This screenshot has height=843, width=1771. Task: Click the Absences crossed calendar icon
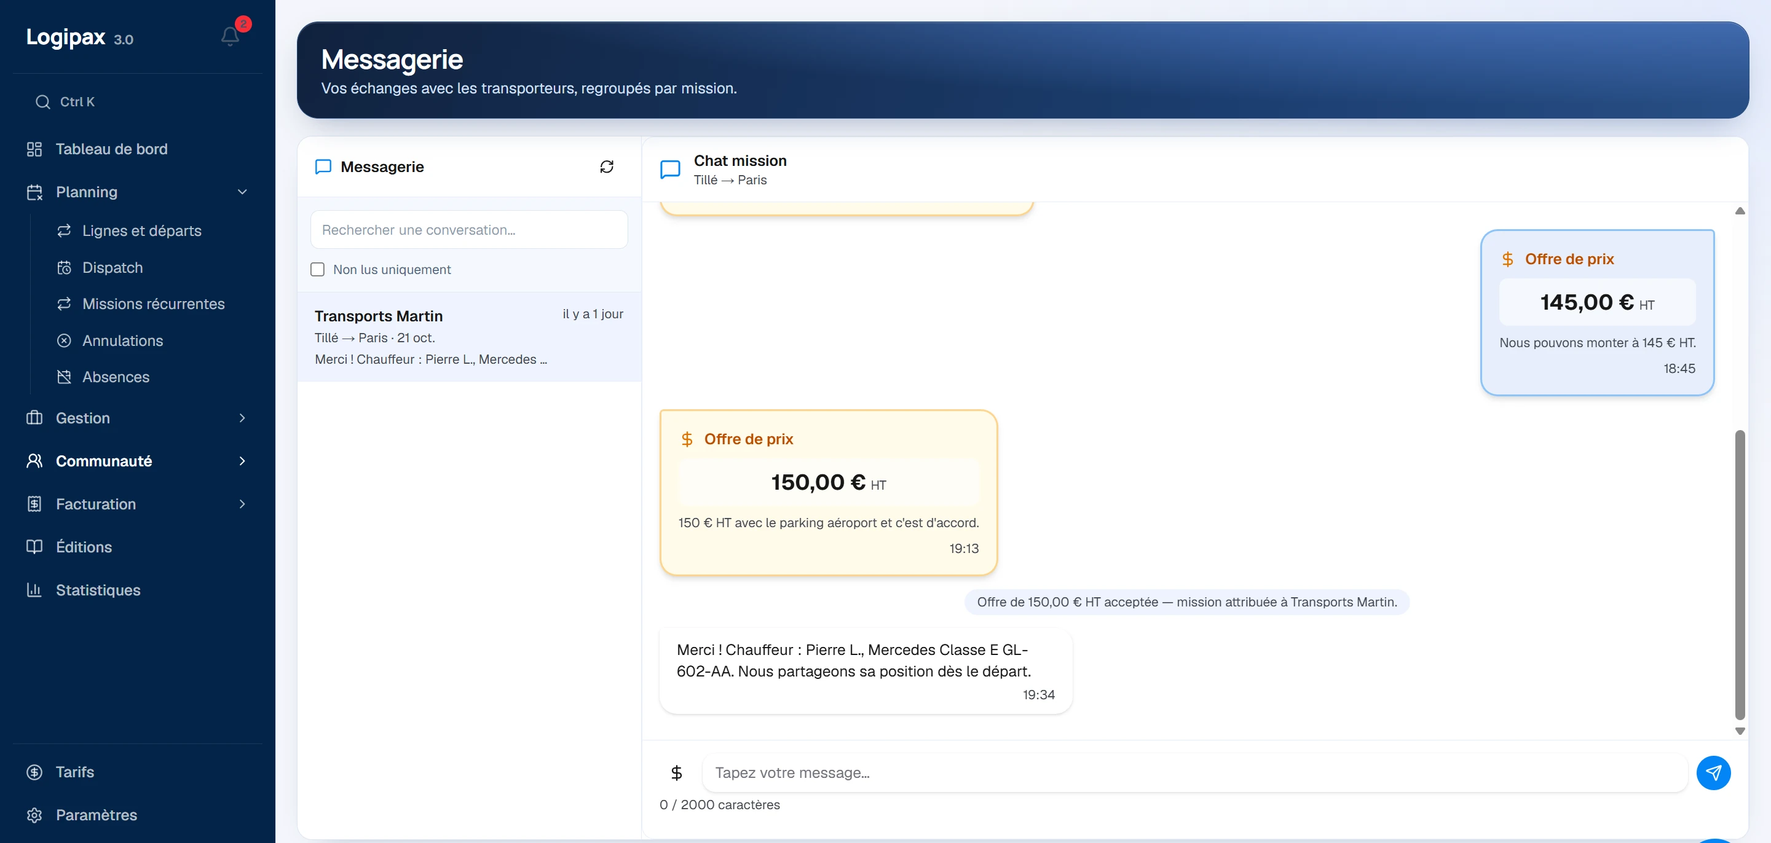click(x=64, y=377)
